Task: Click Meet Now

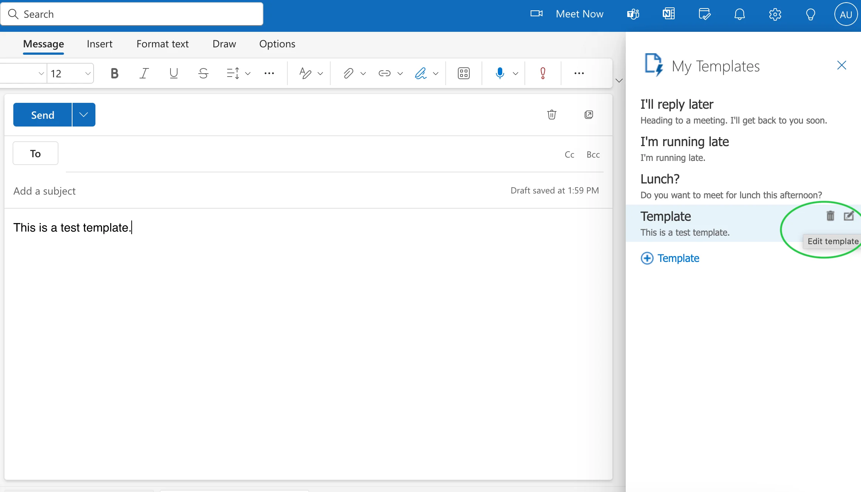Action: 580,14
